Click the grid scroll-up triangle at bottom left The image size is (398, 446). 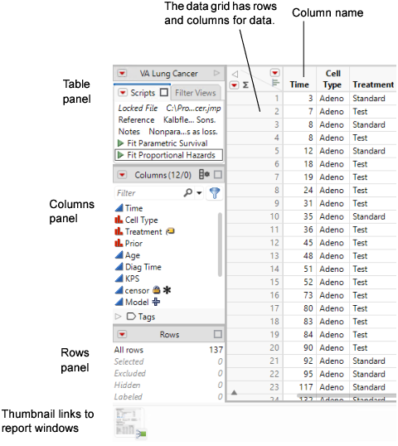coord(234,392)
